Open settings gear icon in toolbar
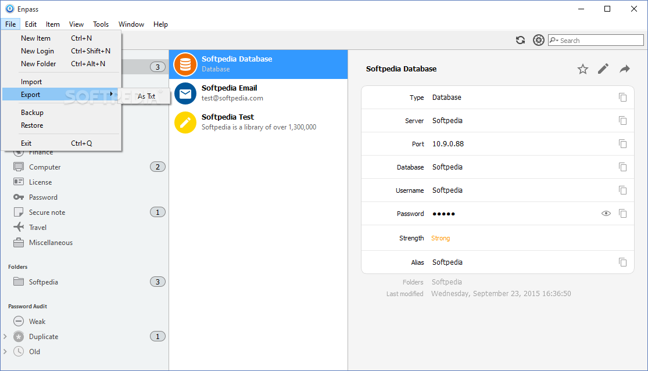Viewport: 648px width, 371px height. tap(539, 40)
